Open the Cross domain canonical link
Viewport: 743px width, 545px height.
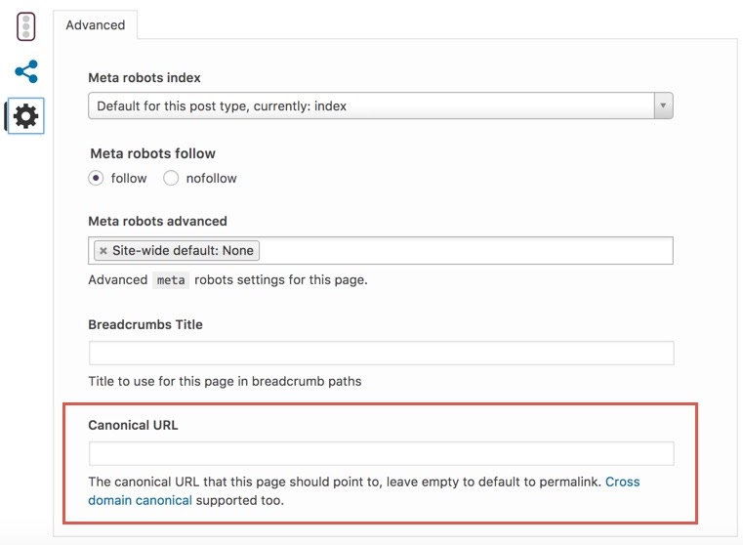364,491
